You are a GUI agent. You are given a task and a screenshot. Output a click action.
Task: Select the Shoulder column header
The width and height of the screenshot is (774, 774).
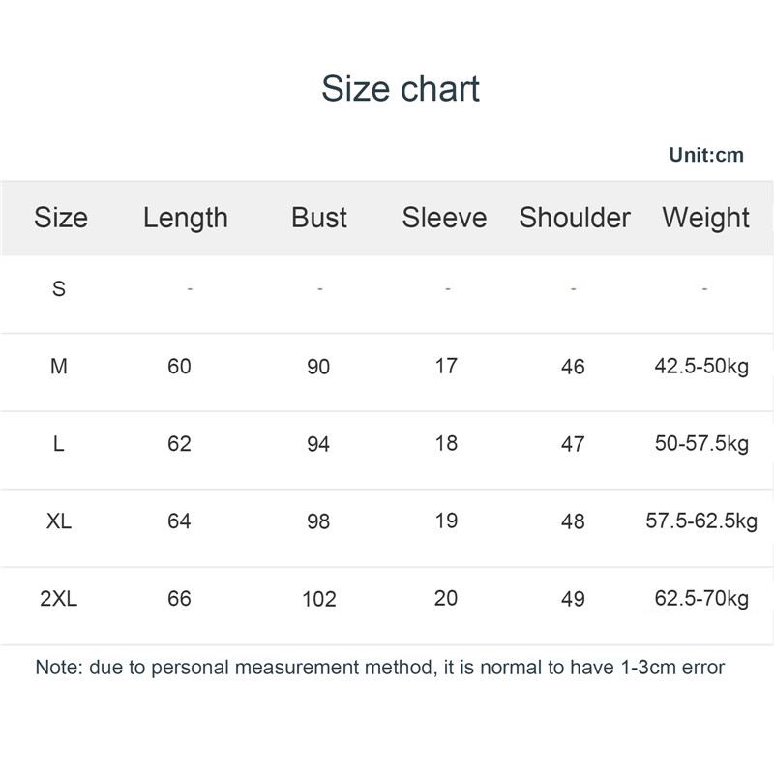(x=575, y=218)
